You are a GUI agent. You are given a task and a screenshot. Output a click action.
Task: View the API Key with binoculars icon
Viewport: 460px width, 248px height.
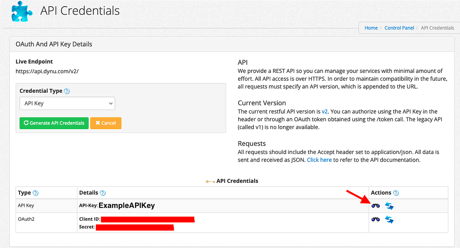(376, 206)
